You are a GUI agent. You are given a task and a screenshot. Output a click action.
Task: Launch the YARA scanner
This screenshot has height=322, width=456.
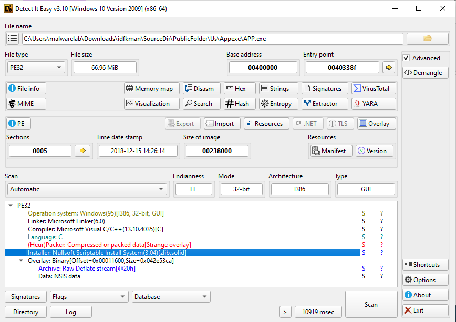point(374,104)
